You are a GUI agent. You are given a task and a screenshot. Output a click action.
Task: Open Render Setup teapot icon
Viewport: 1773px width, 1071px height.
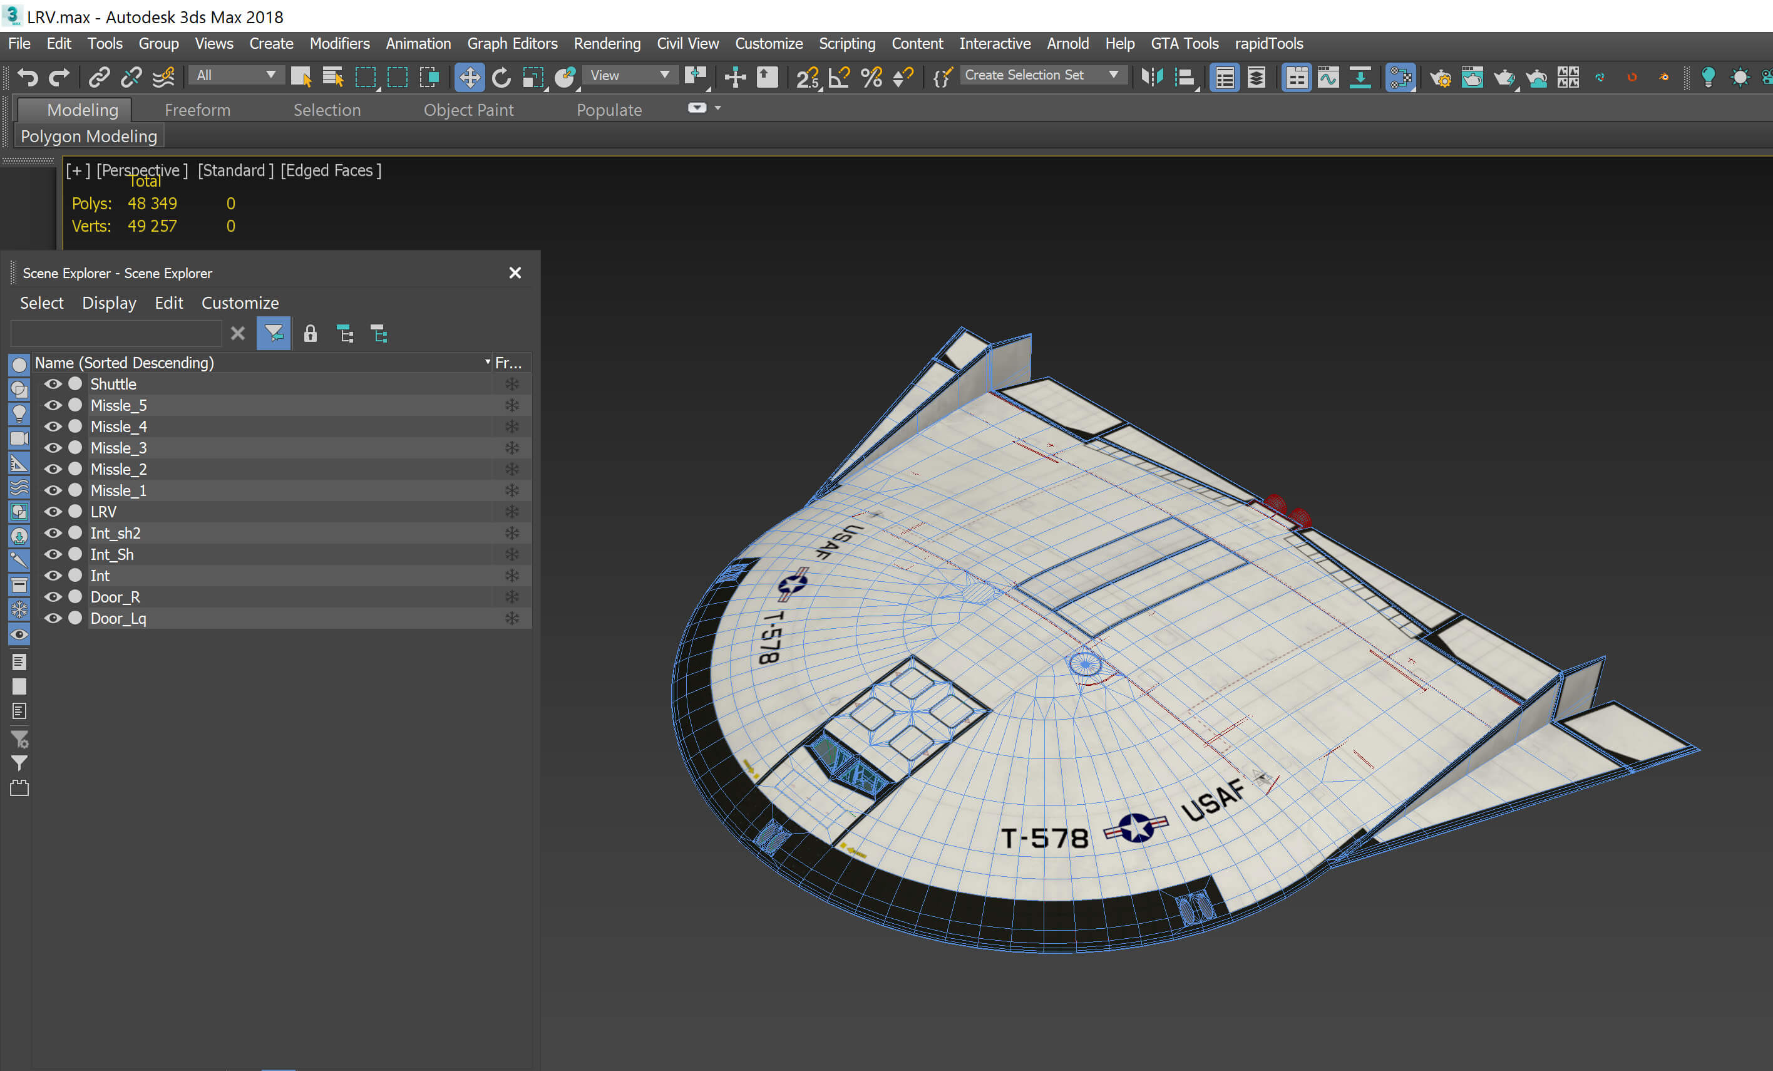tap(1440, 77)
